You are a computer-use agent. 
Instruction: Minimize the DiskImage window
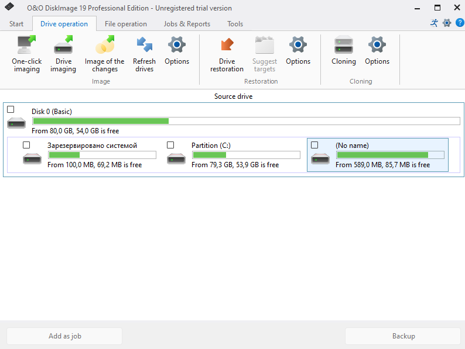pos(417,8)
